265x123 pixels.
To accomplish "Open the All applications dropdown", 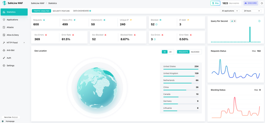I will 230,11.
